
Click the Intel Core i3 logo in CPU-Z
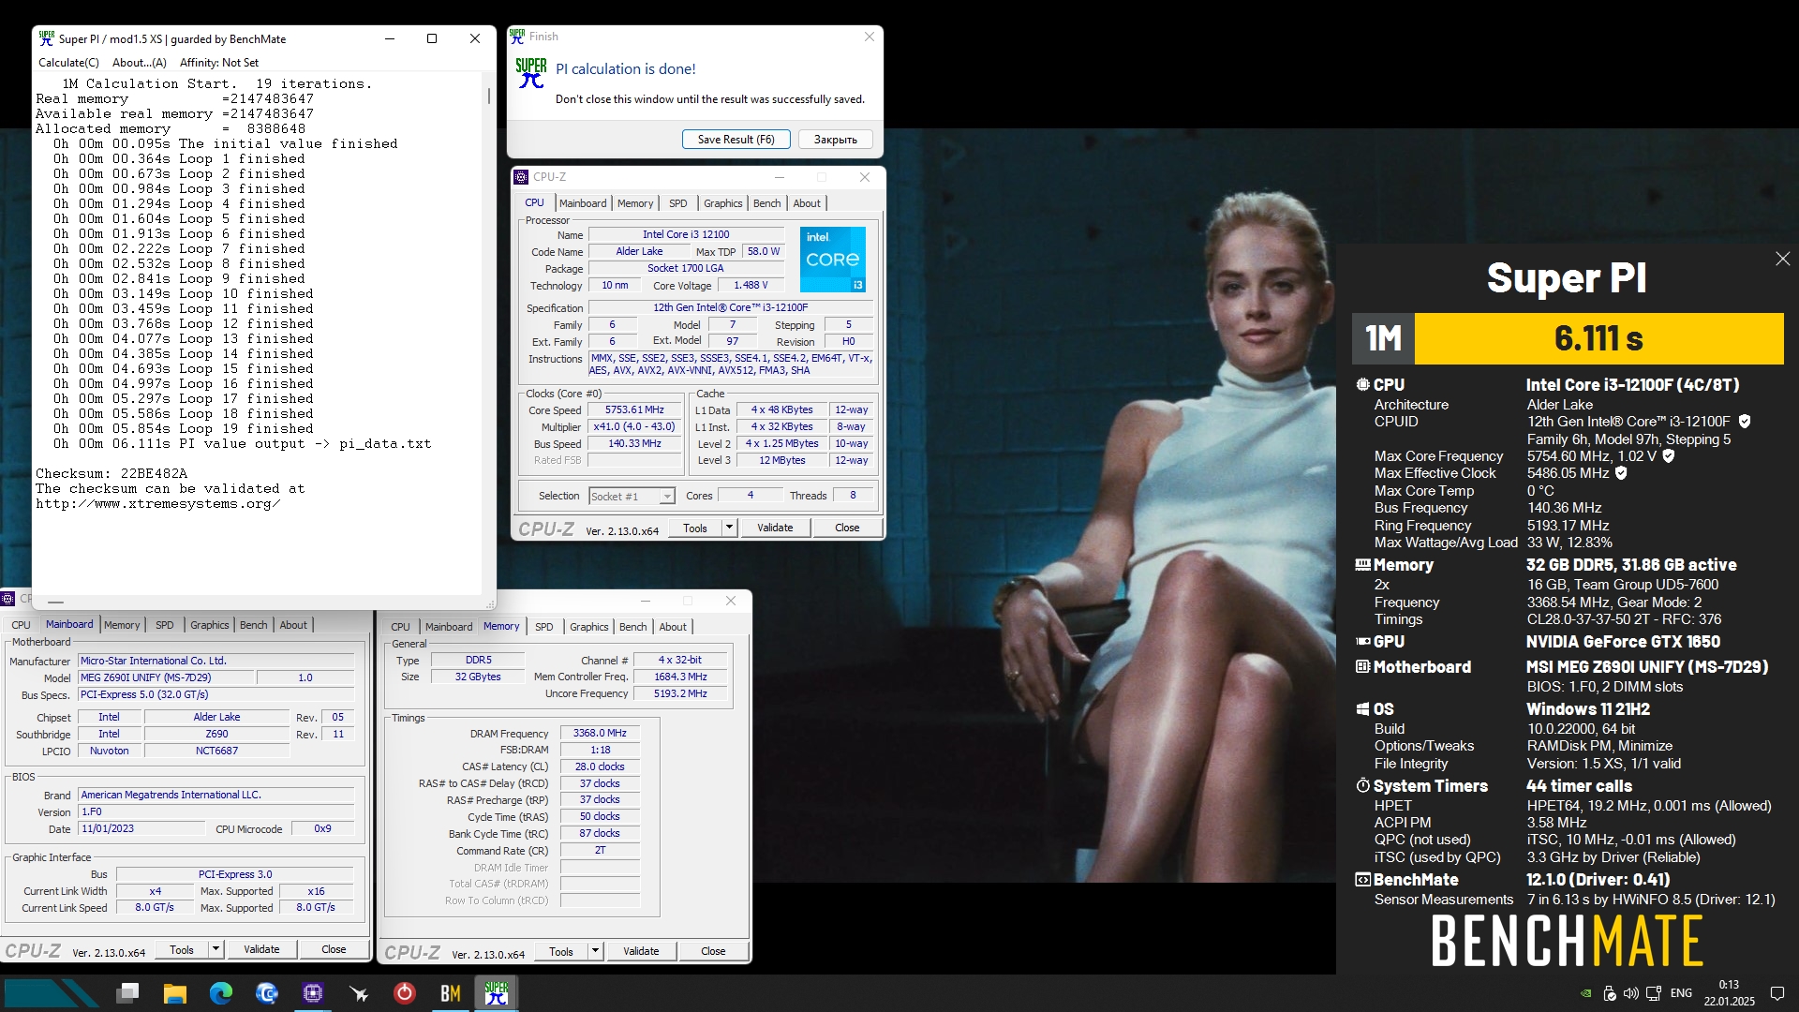pyautogui.click(x=832, y=260)
